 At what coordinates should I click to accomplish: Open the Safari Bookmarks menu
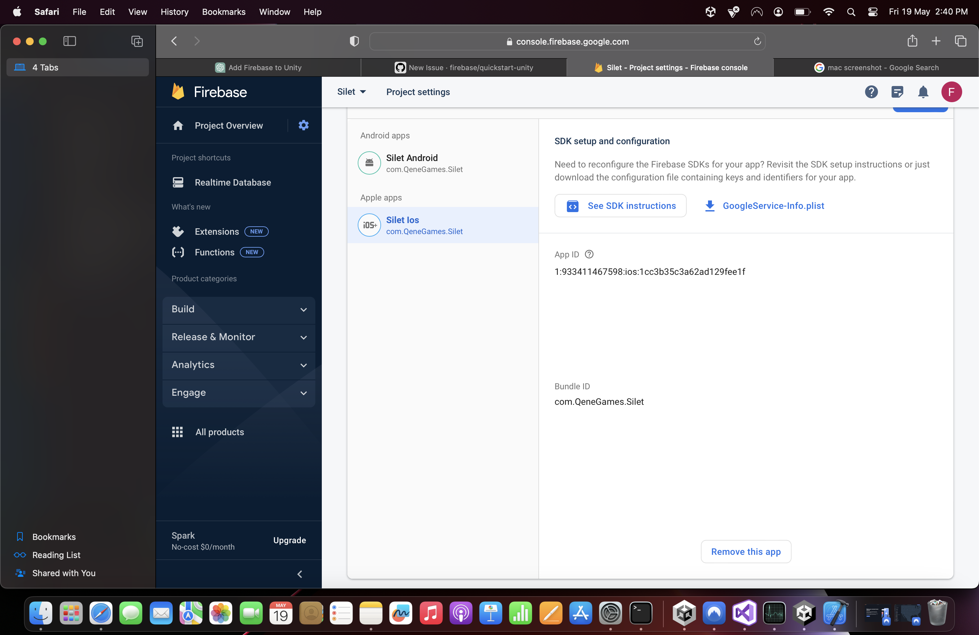(x=223, y=12)
